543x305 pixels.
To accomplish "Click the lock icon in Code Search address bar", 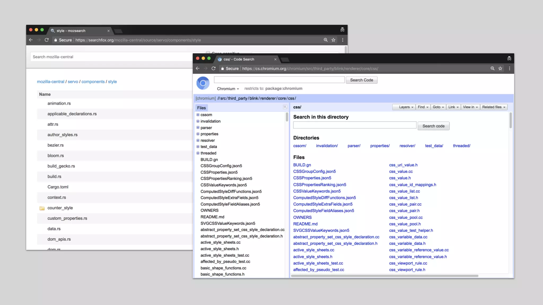I will (222, 69).
